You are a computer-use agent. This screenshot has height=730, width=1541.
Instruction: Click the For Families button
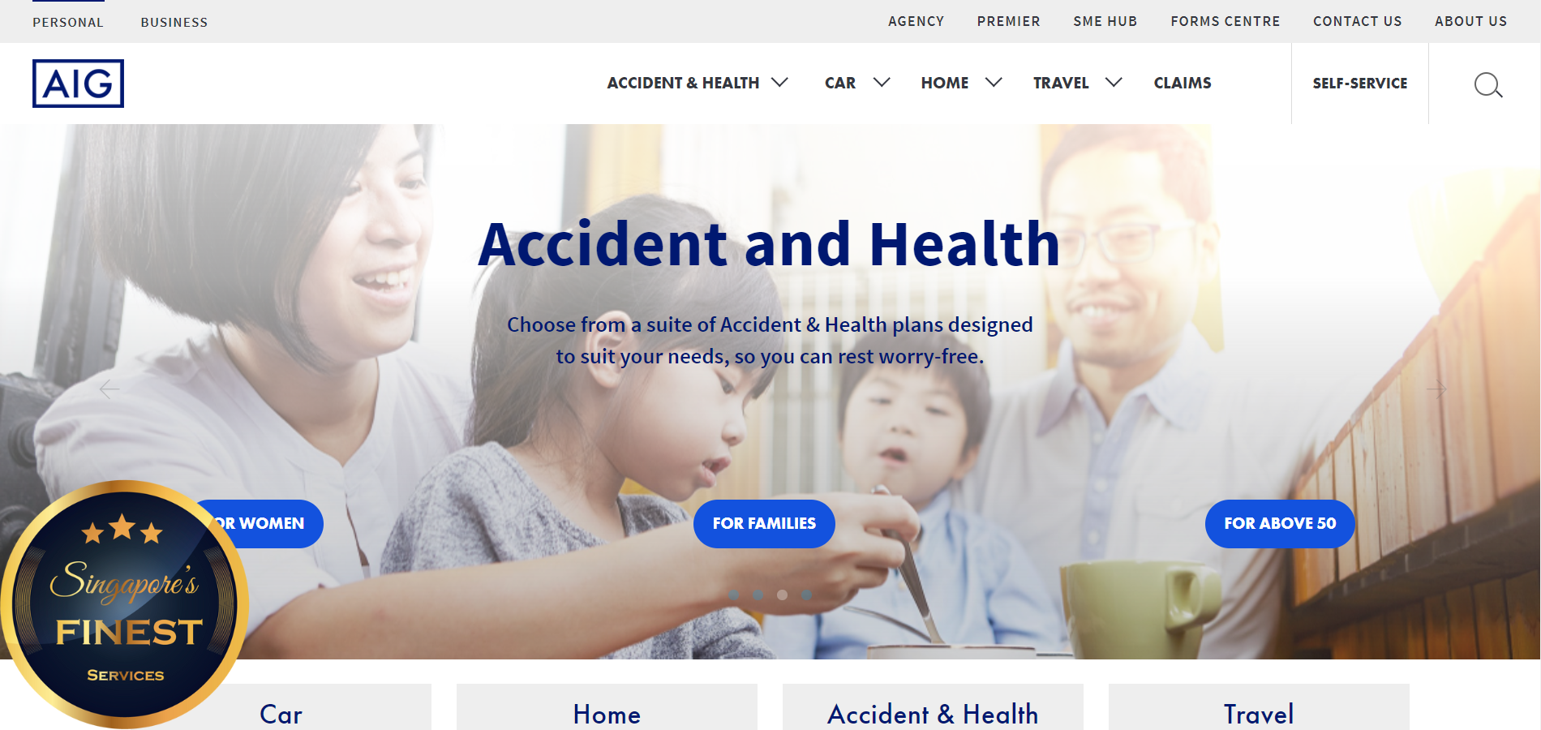(x=764, y=524)
